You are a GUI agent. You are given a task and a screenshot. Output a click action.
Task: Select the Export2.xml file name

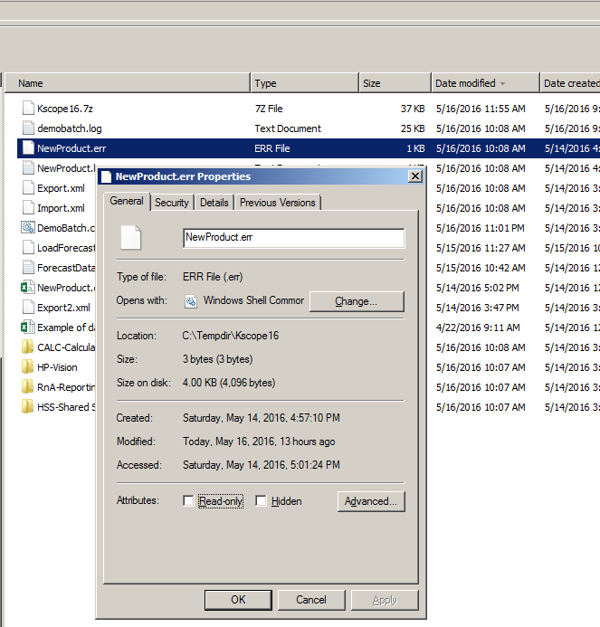tap(63, 308)
